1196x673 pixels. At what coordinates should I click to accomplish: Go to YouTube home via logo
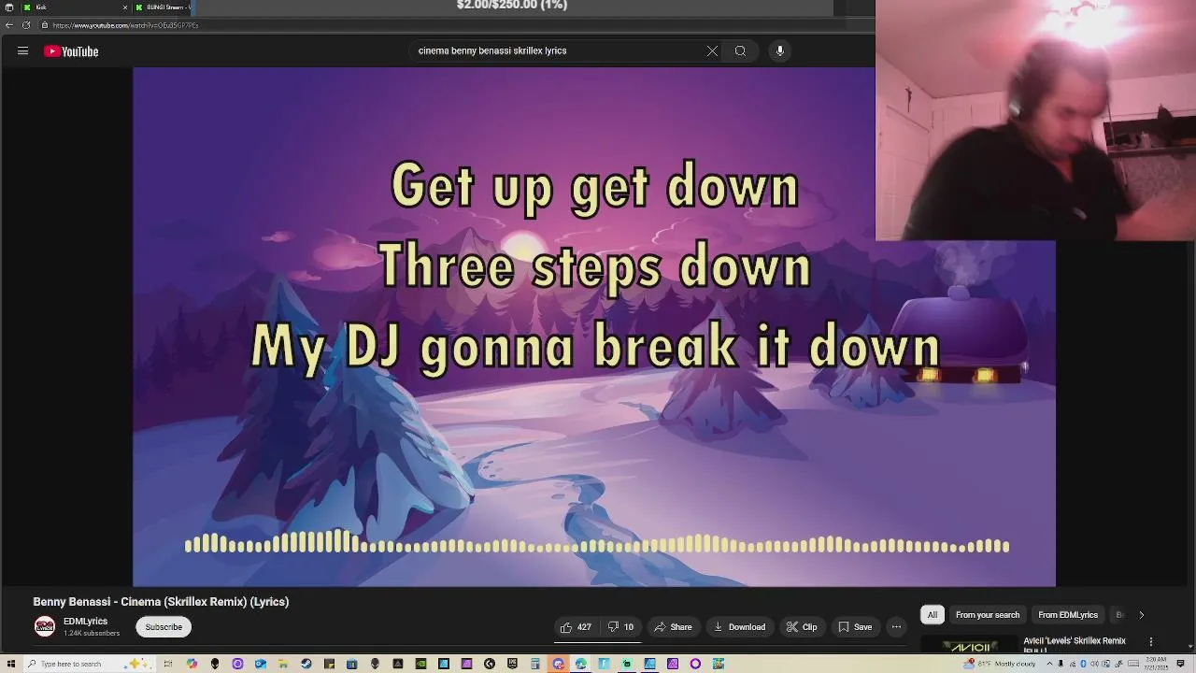pos(71,51)
